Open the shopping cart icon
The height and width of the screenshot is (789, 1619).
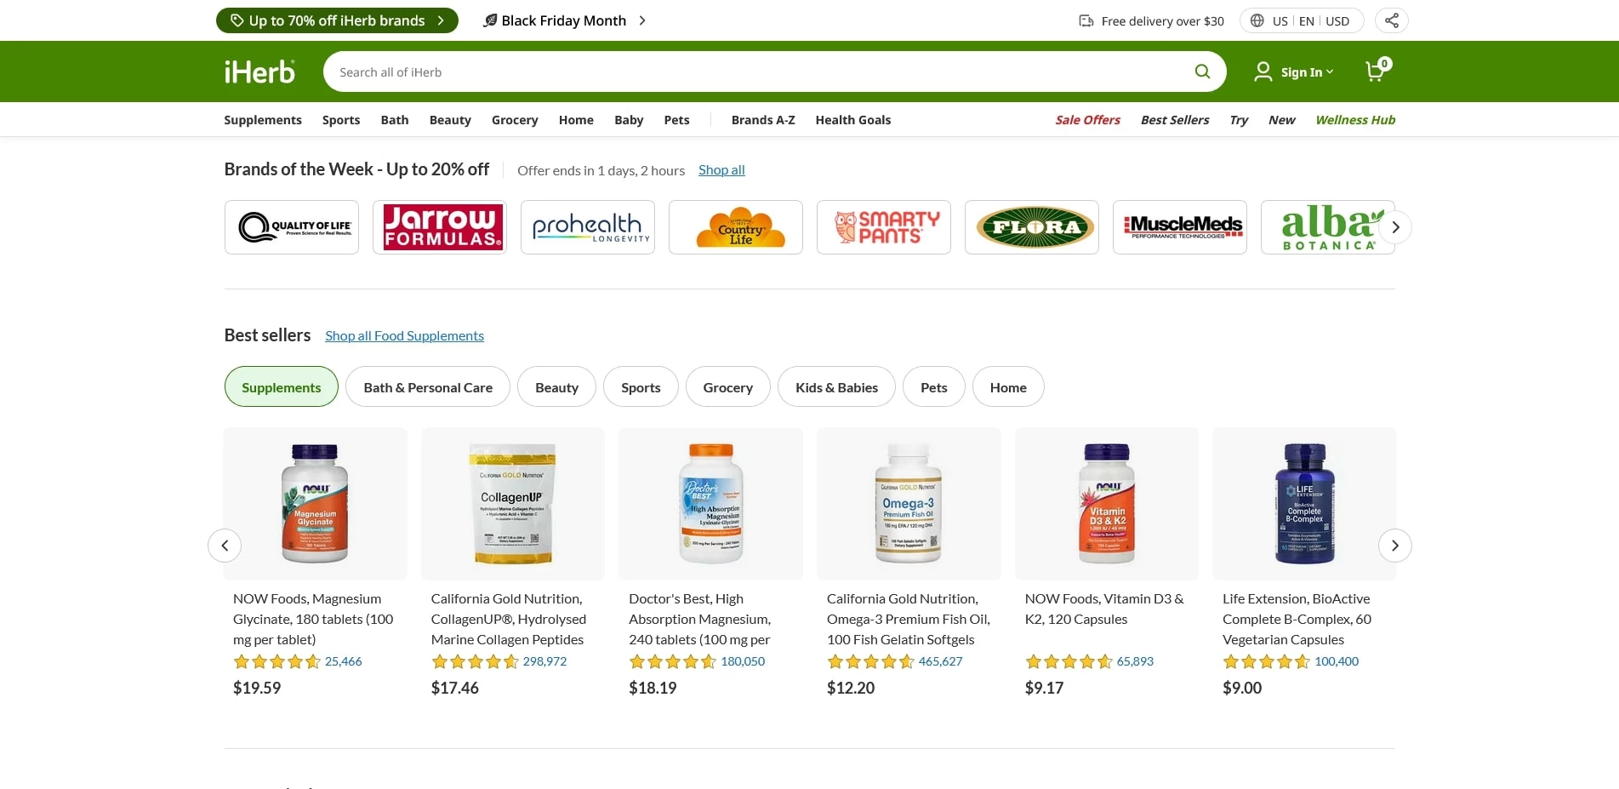coord(1375,71)
